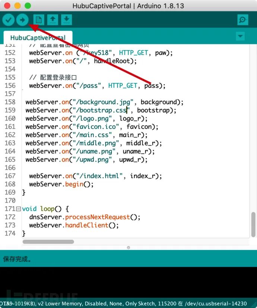This screenshot has width=257, height=308.
Task: Click the word loop on line 171
Action: pyautogui.click(x=47, y=209)
